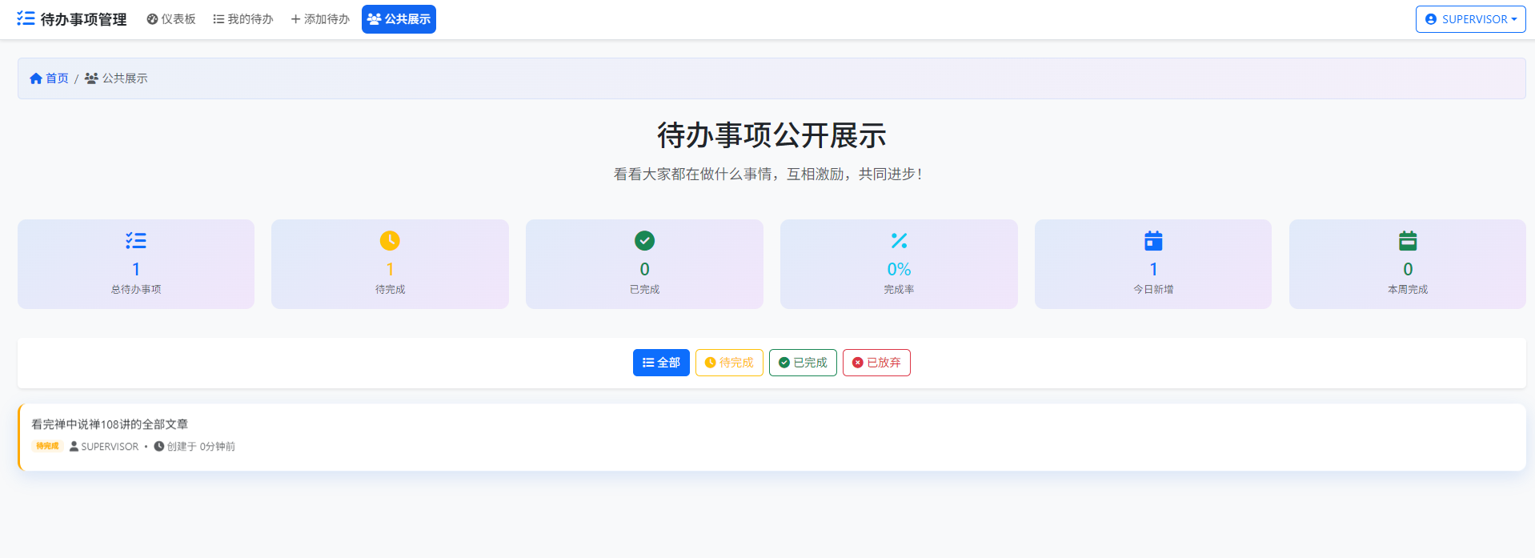Image resolution: width=1535 pixels, height=558 pixels.
Task: Go to 我的待办 in the navbar
Action: 243,19
